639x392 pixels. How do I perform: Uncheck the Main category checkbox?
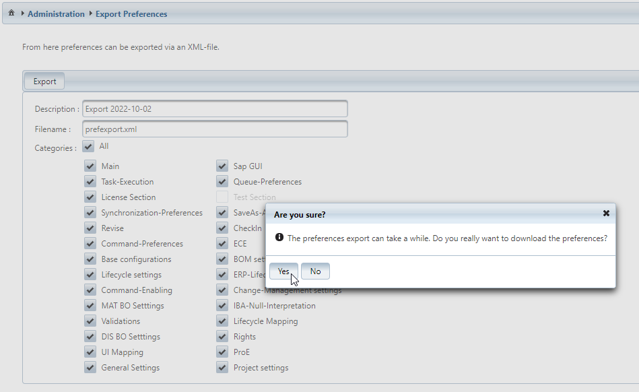(90, 166)
